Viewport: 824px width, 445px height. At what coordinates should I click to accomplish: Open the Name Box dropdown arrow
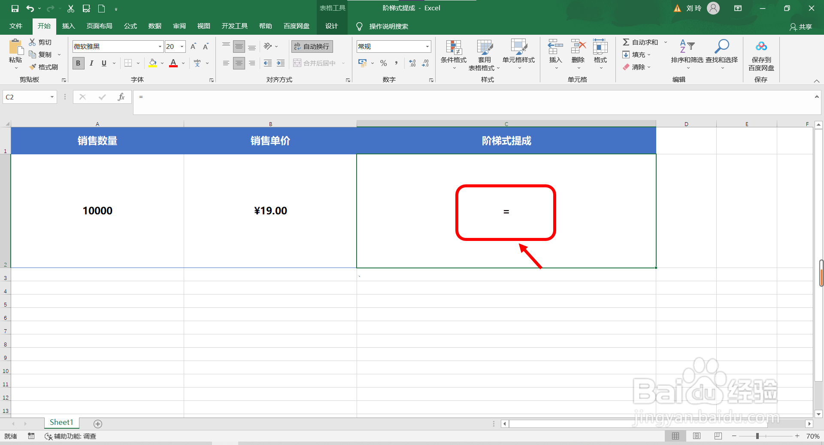tap(52, 97)
